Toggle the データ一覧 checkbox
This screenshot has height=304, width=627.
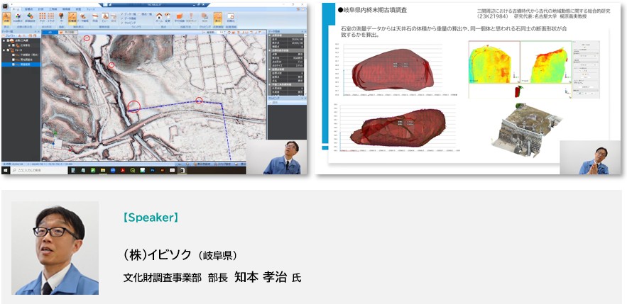[123, 13]
